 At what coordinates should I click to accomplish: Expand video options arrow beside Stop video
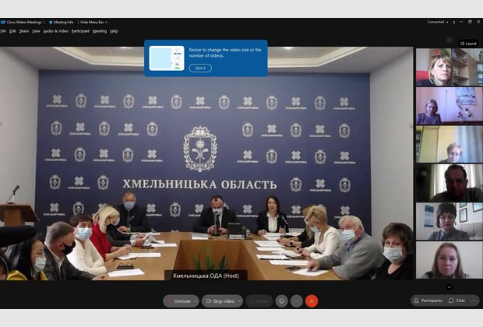[x=239, y=301]
